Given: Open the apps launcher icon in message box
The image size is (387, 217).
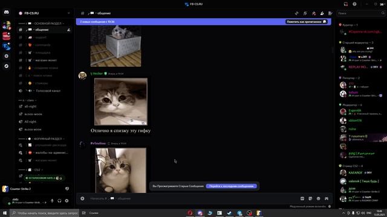Looking at the screenshot, I should pos(327,198).
